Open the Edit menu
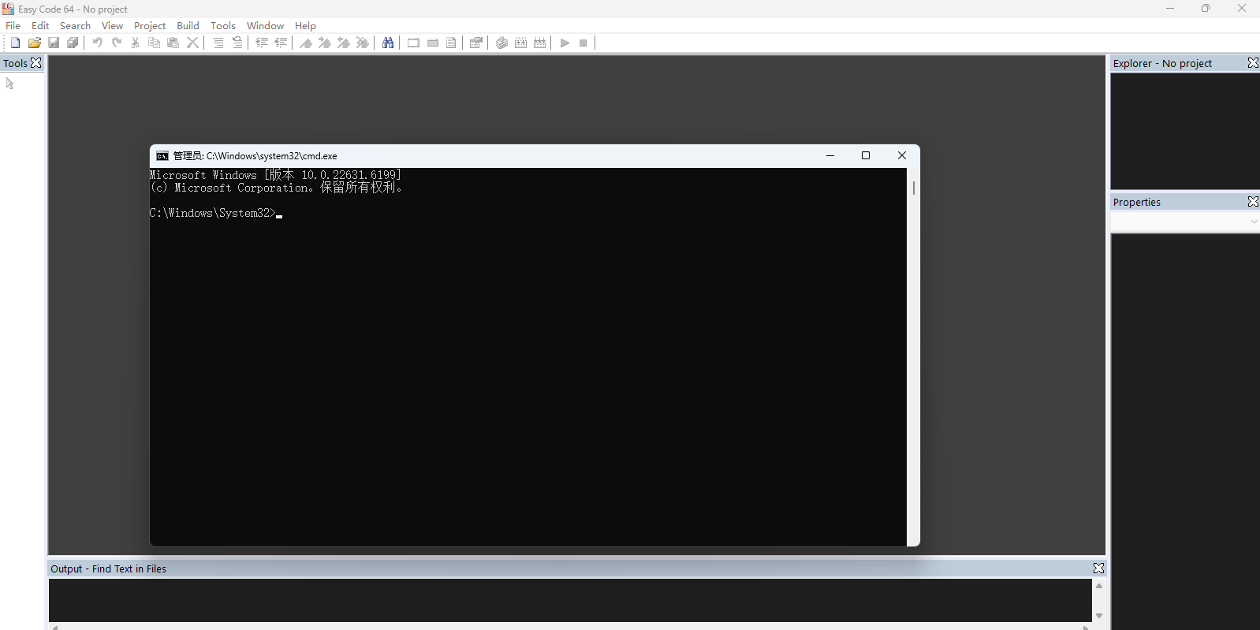The image size is (1260, 630). point(40,26)
